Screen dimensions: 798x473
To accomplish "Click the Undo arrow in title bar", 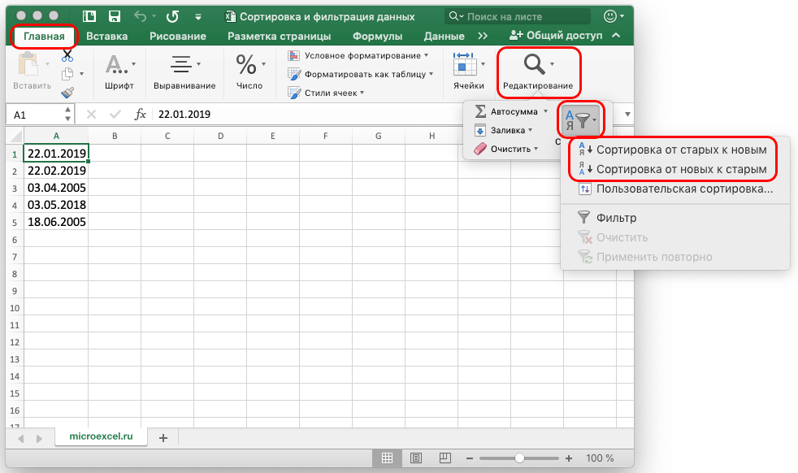I will point(141,16).
